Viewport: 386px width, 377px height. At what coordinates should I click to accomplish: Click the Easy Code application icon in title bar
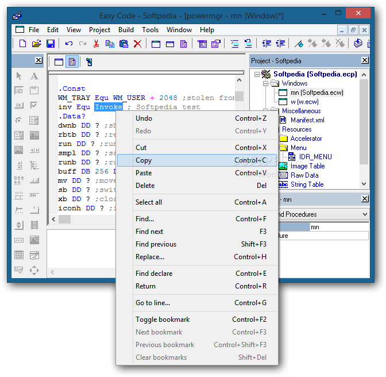coord(17,16)
